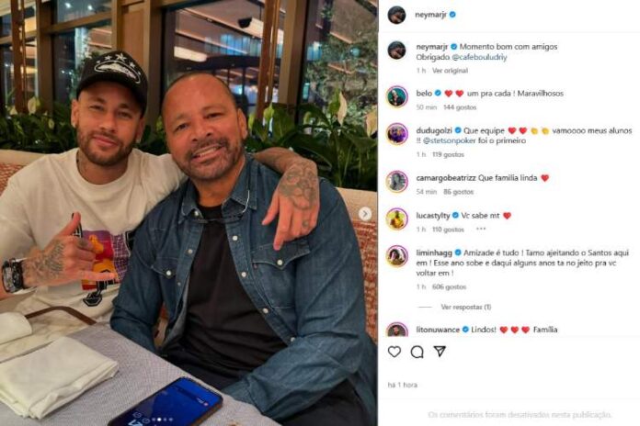Go to next photo carousel arrow

click(365, 214)
